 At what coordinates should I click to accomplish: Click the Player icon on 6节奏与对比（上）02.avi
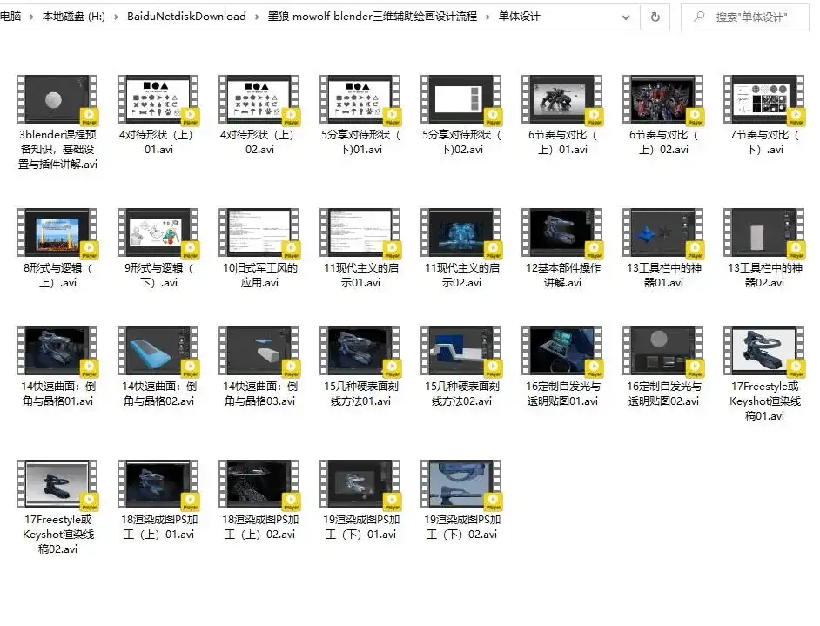tap(694, 115)
